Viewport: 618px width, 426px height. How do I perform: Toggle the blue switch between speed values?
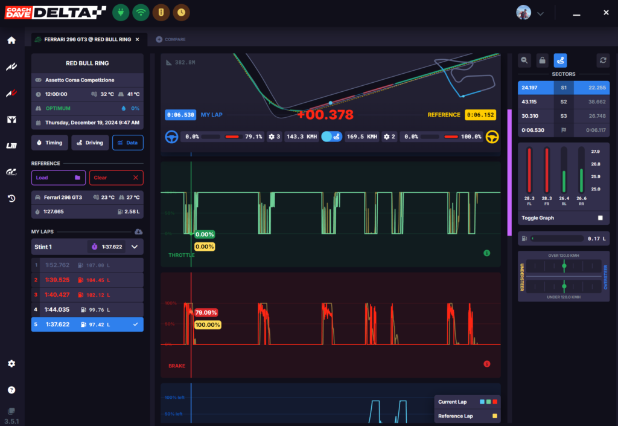pyautogui.click(x=331, y=137)
